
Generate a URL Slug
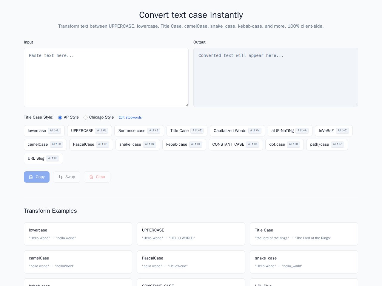43,158
